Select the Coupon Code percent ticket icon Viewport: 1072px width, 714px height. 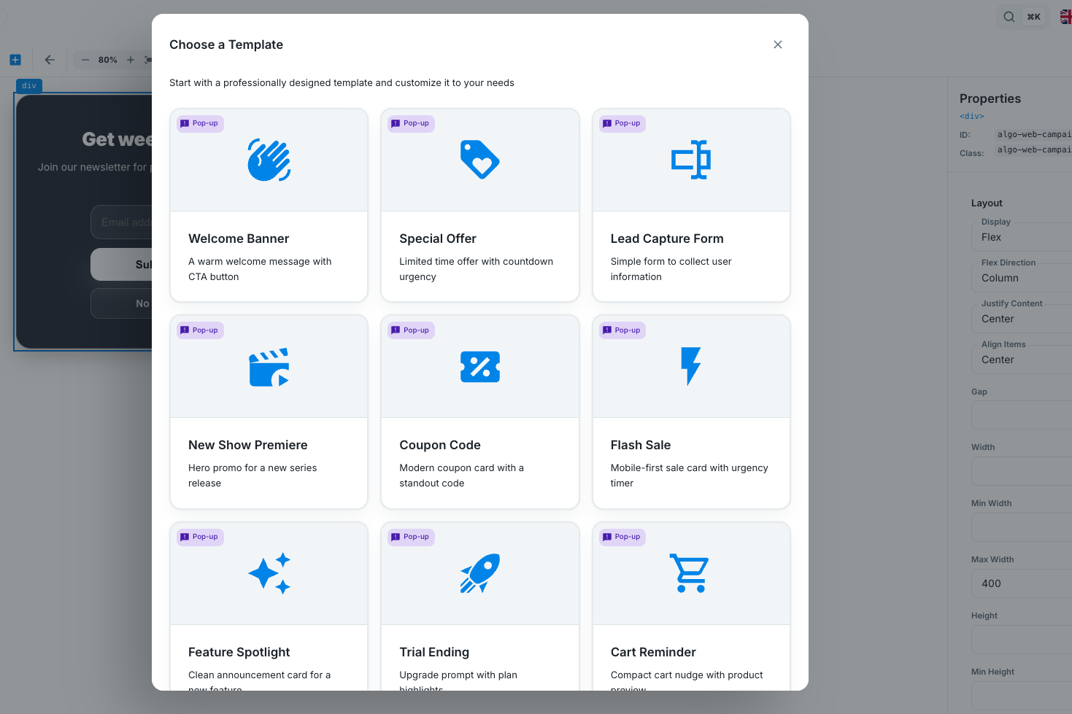(x=480, y=367)
